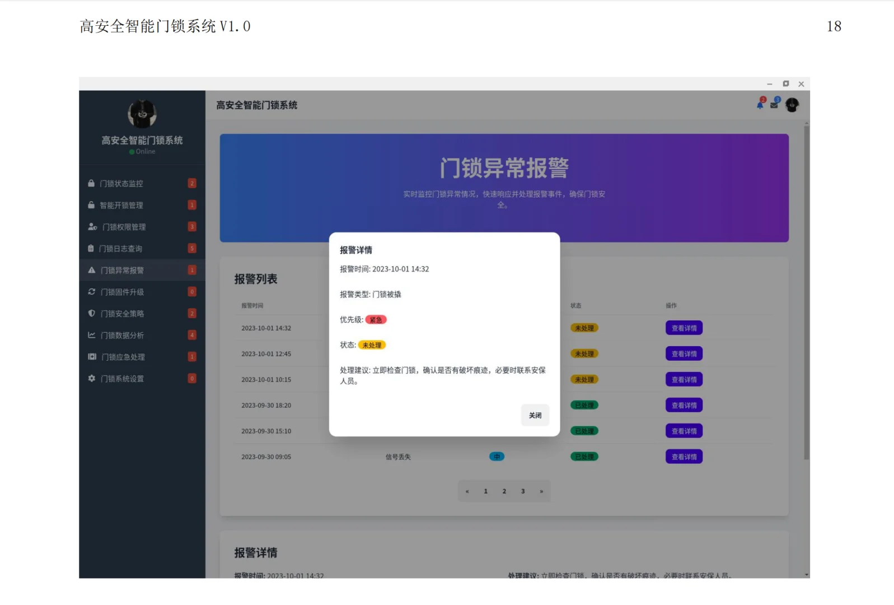
Task: Open 门锁状态监控 menu item
Action: tap(142, 183)
